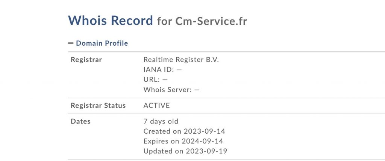Click the Whois Server line

(171, 90)
